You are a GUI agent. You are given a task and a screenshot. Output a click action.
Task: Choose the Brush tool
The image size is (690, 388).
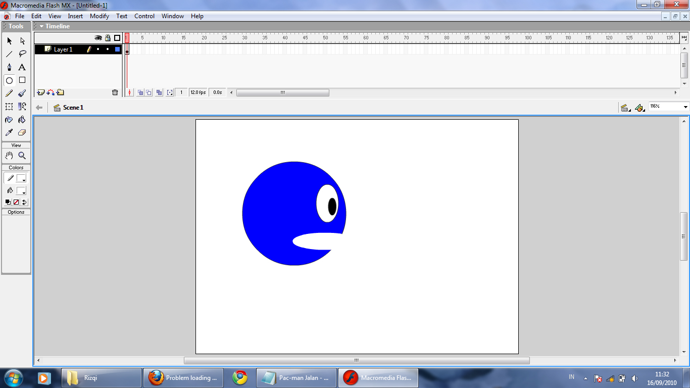point(22,93)
